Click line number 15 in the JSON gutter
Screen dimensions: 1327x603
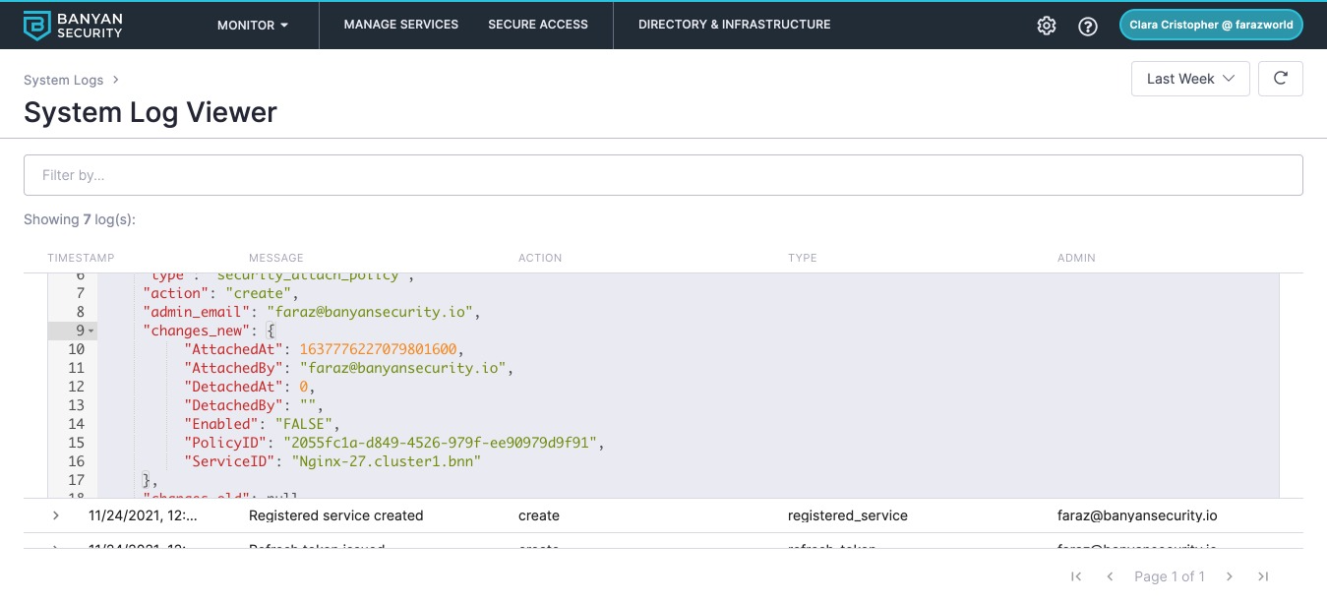[x=77, y=443]
